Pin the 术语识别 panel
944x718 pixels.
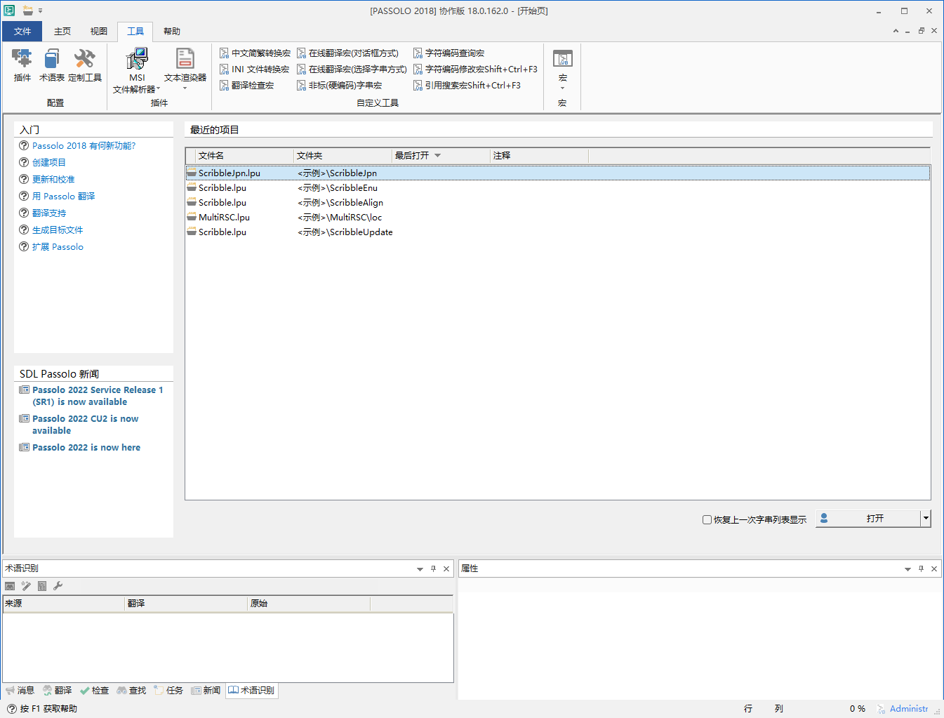coord(433,569)
